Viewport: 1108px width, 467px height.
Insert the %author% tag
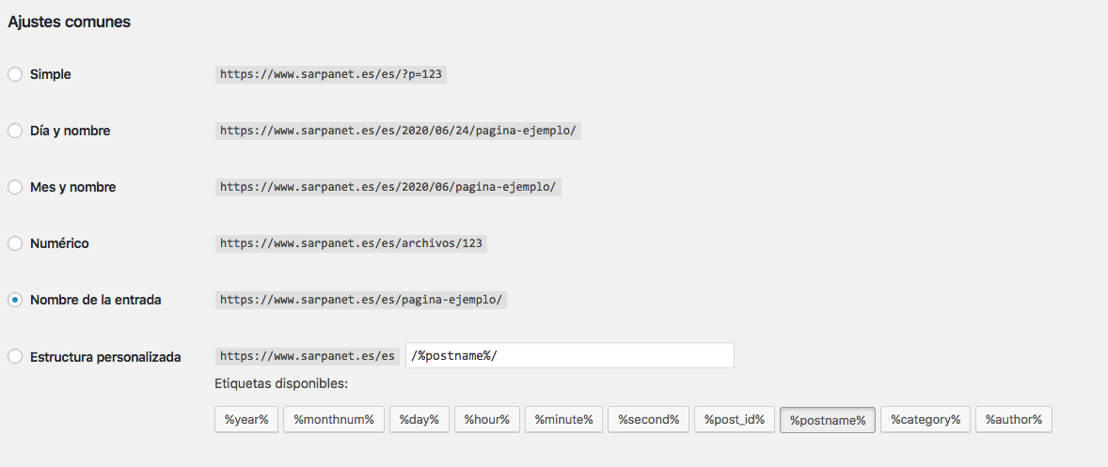pos(1014,420)
